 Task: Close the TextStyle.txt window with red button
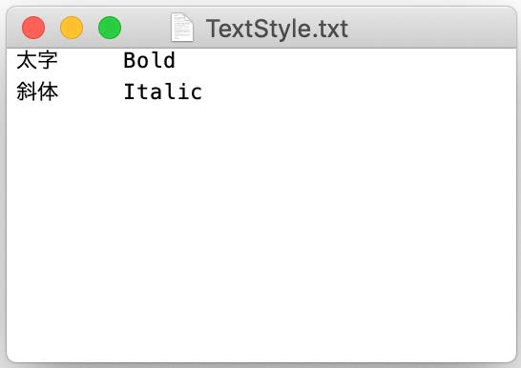tap(33, 28)
